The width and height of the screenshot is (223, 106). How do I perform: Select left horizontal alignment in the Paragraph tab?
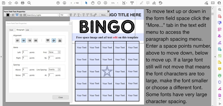[x=17, y=40]
